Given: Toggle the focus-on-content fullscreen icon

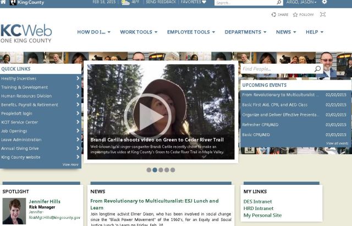Looking at the screenshot, I should click(x=323, y=14).
